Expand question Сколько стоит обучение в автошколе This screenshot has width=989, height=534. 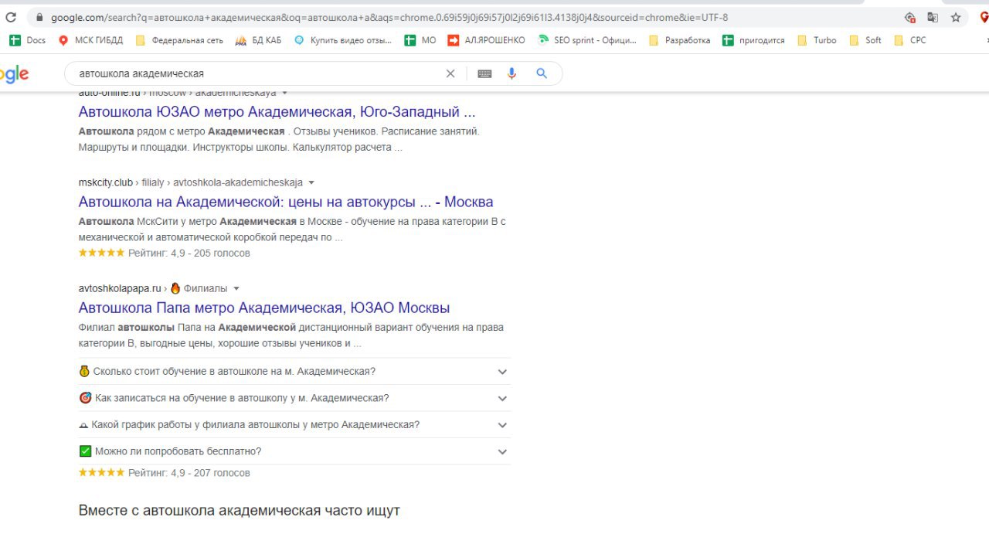[x=294, y=372]
